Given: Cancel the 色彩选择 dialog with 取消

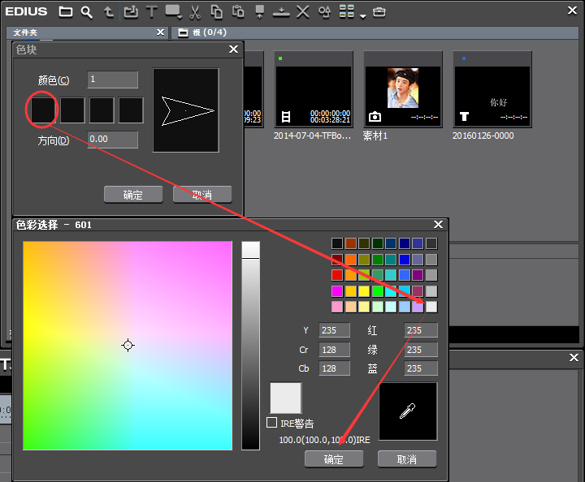Looking at the screenshot, I should pos(407,459).
